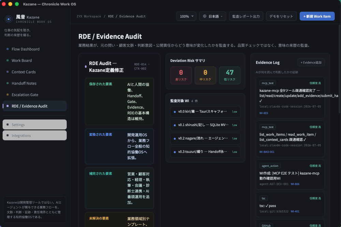Click the Evidence Log heading
341x227 pixels.
(x=267, y=62)
